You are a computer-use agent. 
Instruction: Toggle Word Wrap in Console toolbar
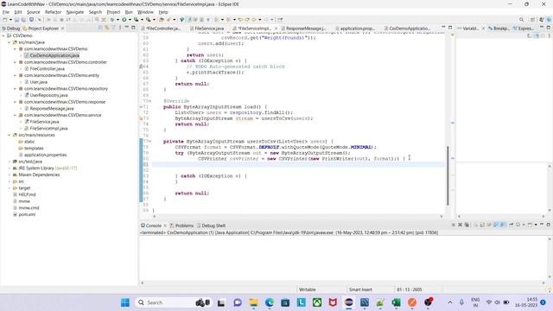coord(489,225)
